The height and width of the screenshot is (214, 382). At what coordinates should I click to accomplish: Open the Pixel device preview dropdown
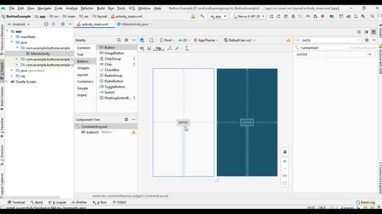tap(167, 40)
